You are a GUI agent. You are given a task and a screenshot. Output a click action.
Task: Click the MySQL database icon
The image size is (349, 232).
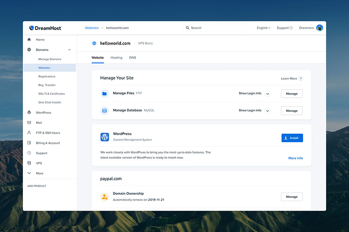click(104, 111)
